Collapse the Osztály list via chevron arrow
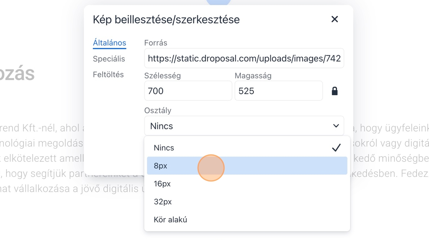The image size is (429, 240). [x=336, y=126]
